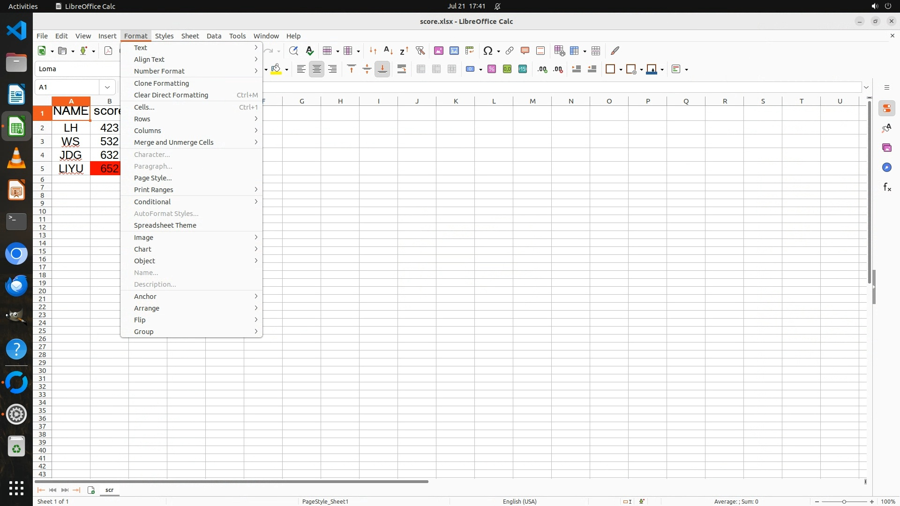Toggle Wrap Text button
This screenshot has width=900, height=506.
point(402,69)
